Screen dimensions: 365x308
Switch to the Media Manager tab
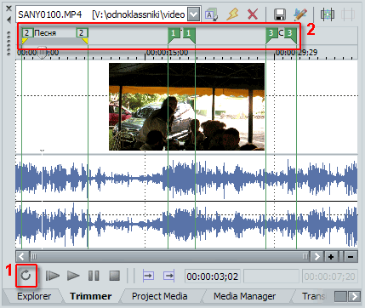[244, 296]
